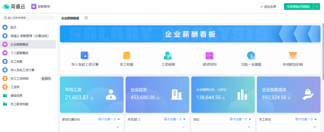Open 等于任意一个 condition for 薪资归属月份
This screenshot has width=324, height=132.
[109, 119]
